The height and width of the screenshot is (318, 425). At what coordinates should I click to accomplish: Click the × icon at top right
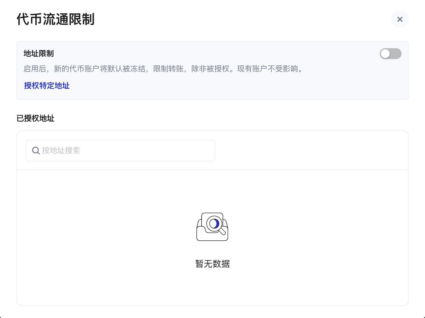400,19
